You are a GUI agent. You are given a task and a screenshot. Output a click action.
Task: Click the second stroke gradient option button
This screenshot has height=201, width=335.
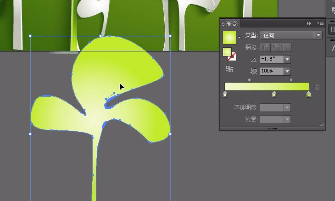[x=276, y=47]
